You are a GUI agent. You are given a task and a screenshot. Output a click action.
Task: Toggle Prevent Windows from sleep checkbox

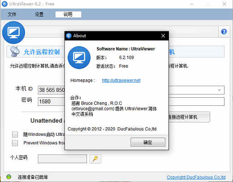click(x=15, y=143)
